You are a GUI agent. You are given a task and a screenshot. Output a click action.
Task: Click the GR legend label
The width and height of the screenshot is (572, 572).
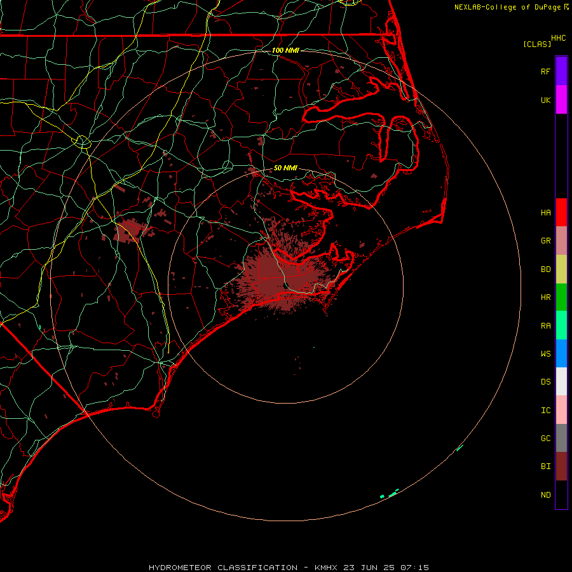click(545, 241)
